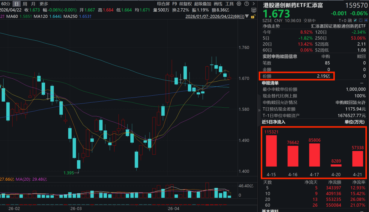This screenshot has height=212, width=369.
Task: Select the 60分 timeframe tab
Action: 6,4
